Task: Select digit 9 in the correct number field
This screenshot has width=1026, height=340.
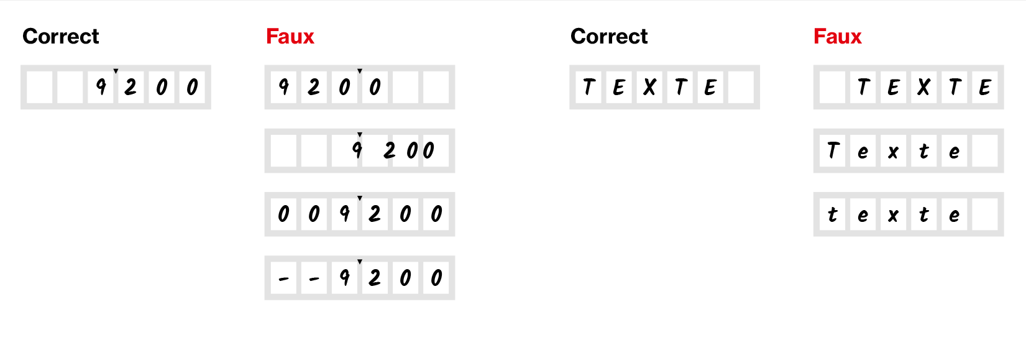Action: tap(101, 87)
